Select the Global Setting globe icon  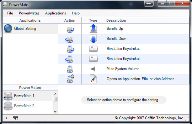[x=8, y=29]
